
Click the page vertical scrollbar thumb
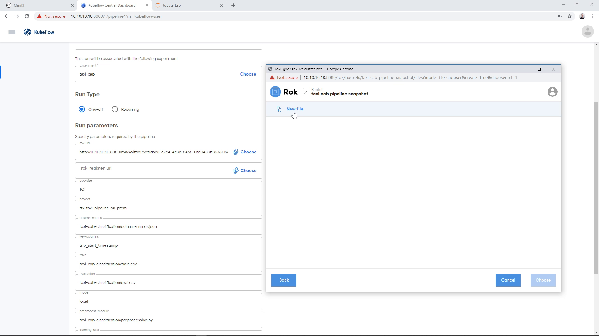[596, 188]
